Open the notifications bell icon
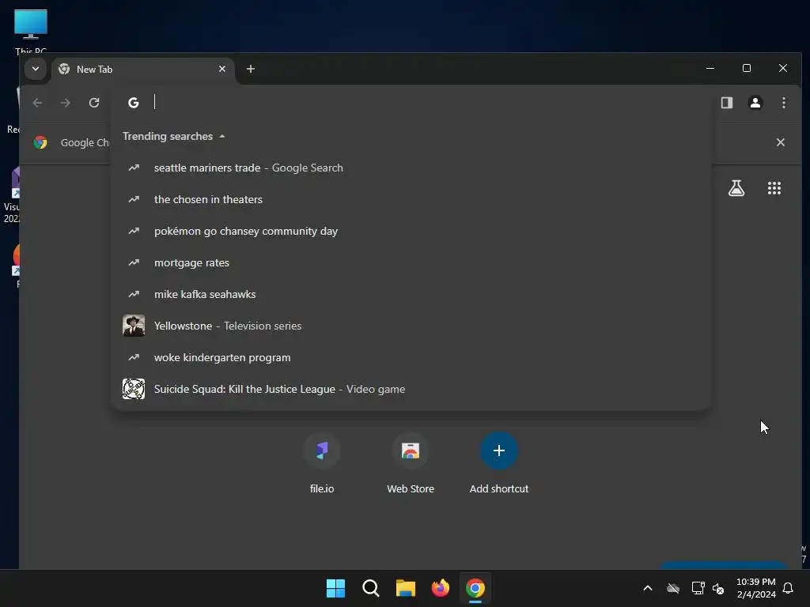 pyautogui.click(x=788, y=588)
